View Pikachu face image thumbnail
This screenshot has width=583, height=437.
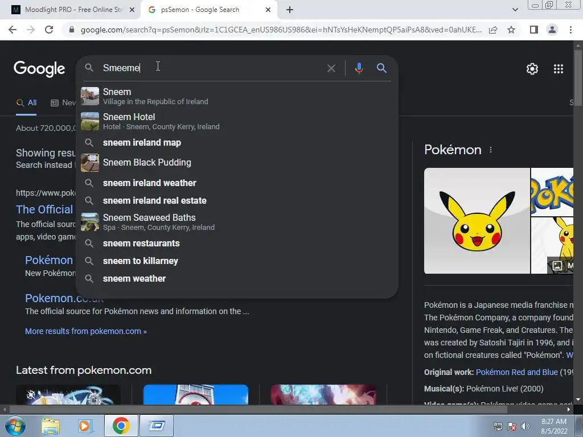coord(477,221)
